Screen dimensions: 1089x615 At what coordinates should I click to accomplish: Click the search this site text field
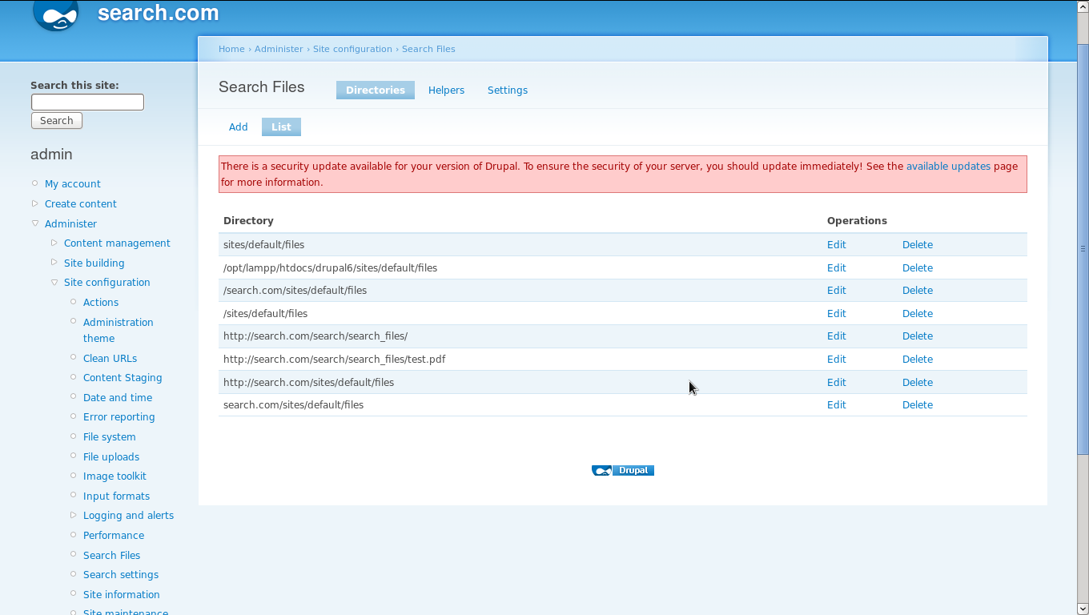pyautogui.click(x=87, y=102)
